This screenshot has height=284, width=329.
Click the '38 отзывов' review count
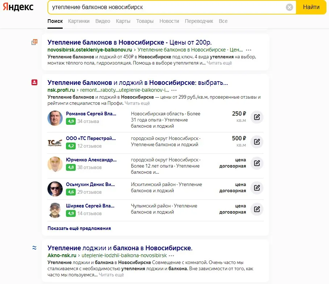coord(89,168)
